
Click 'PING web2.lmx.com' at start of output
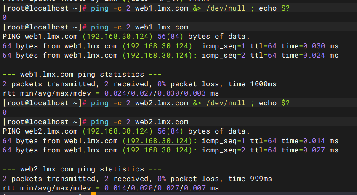40,131
